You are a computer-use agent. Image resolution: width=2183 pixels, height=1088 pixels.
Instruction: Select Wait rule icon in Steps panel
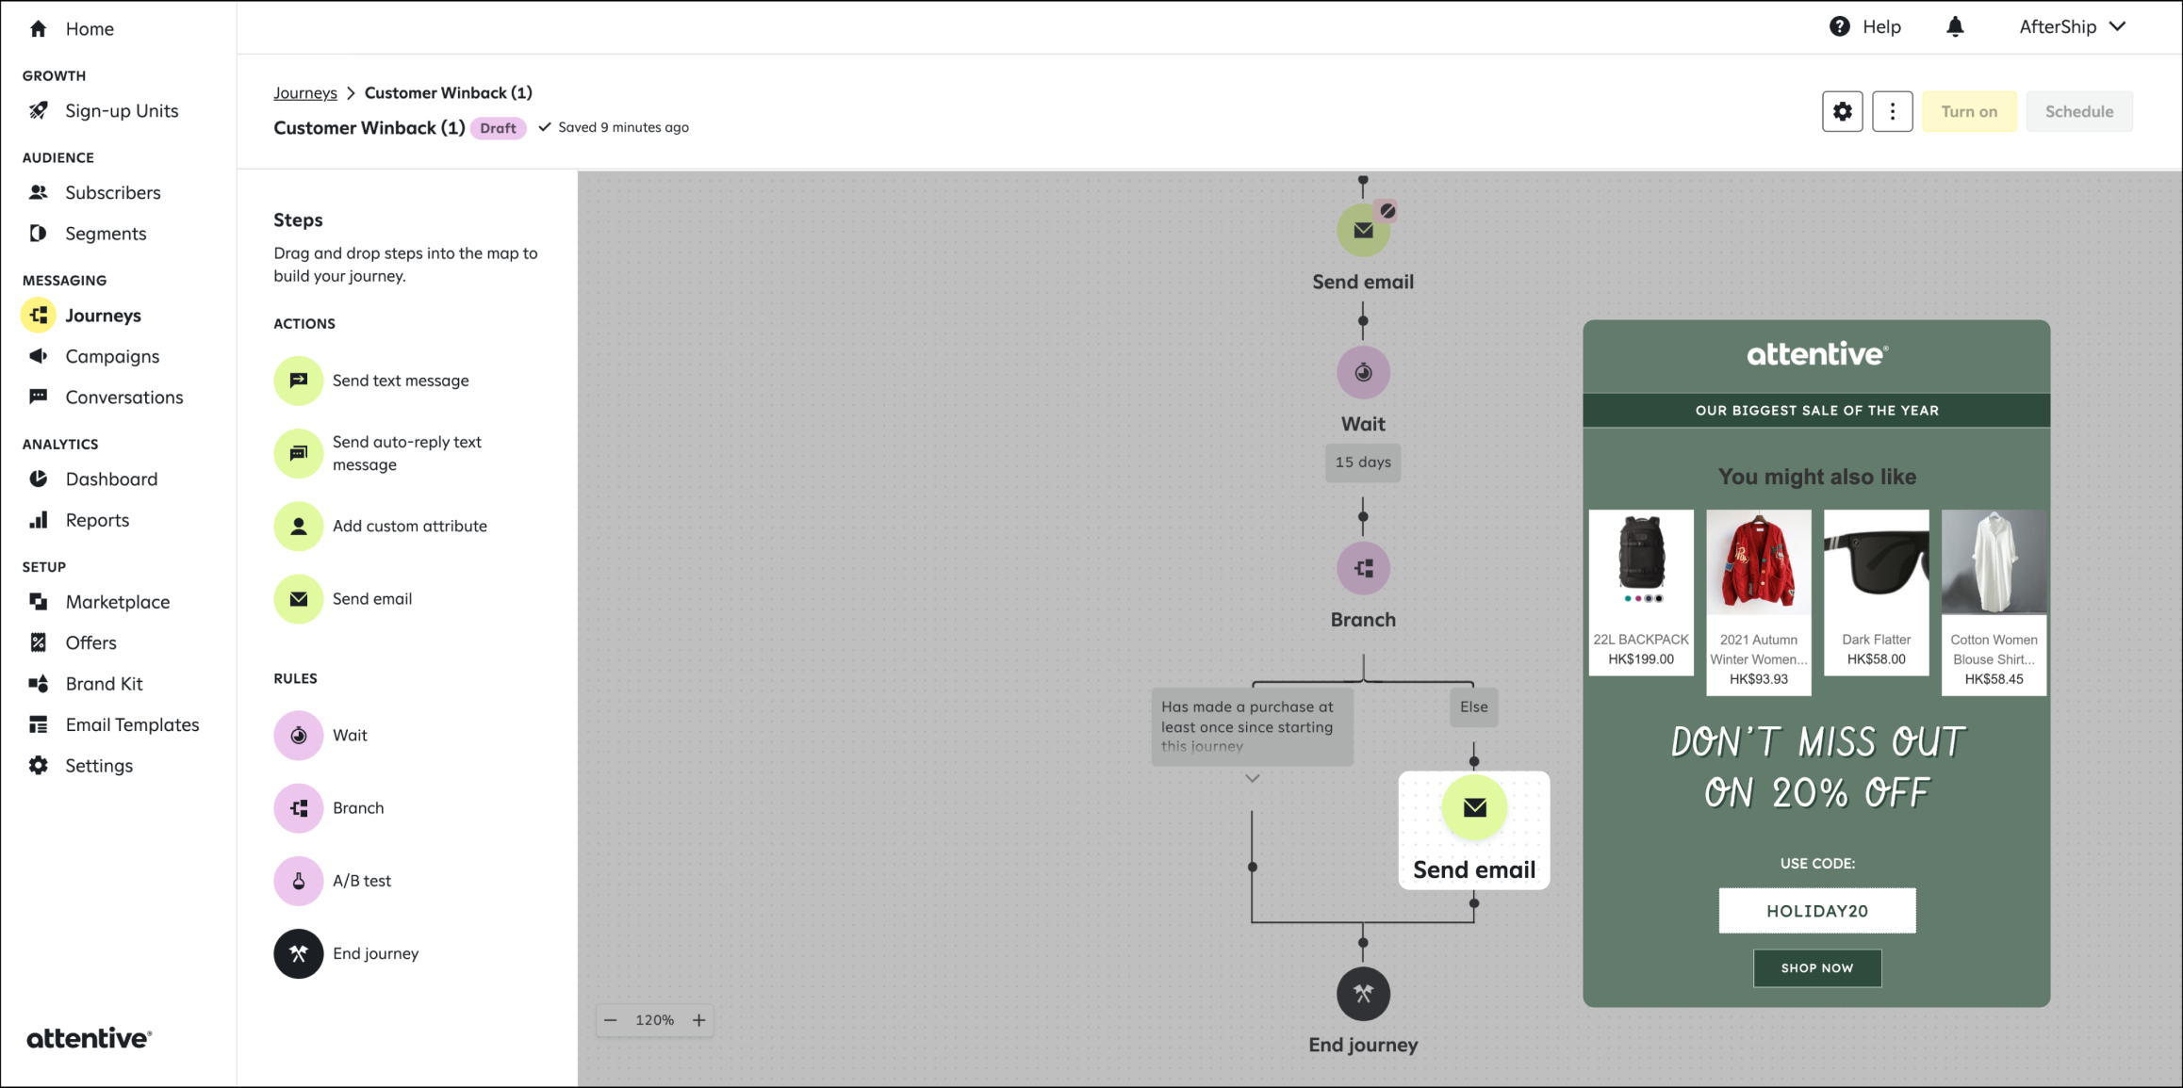299,735
